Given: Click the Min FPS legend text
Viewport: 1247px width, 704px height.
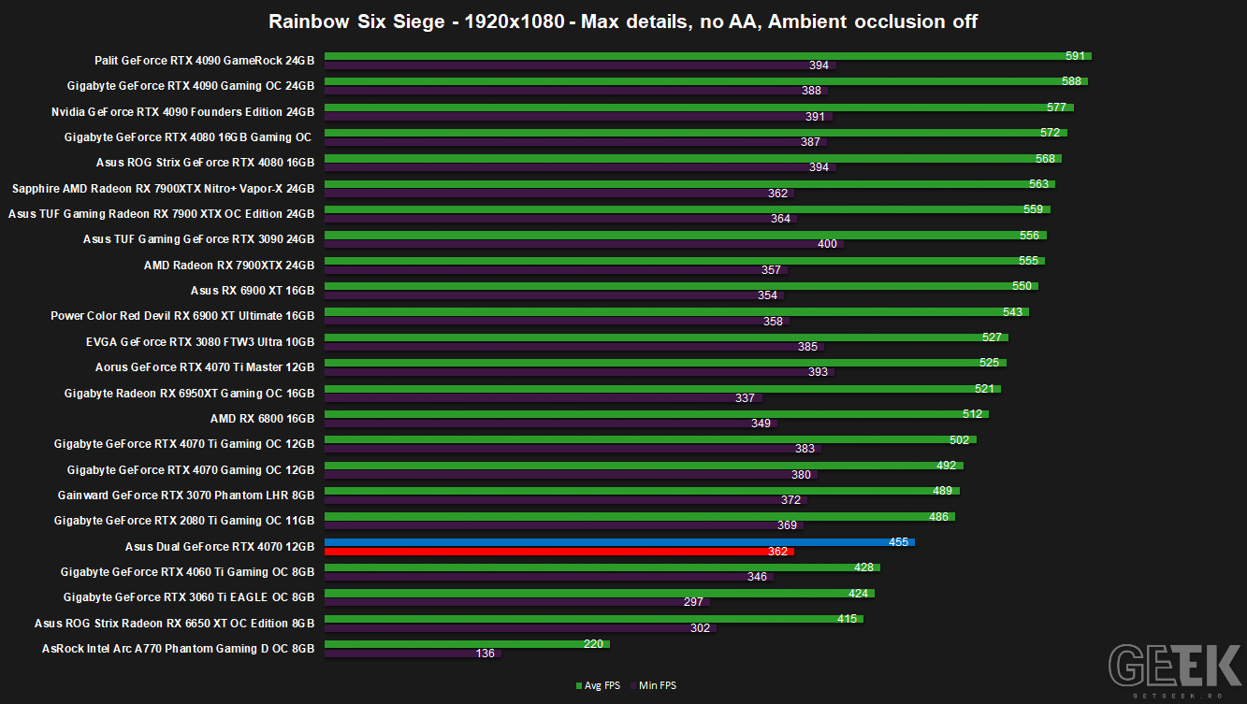Looking at the screenshot, I should 658,686.
